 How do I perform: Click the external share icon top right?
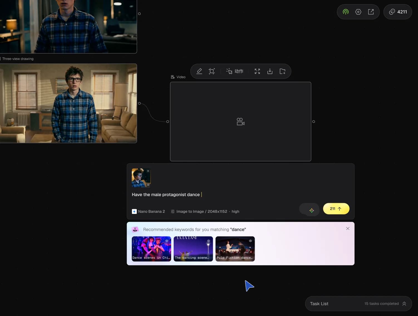pyautogui.click(x=371, y=12)
